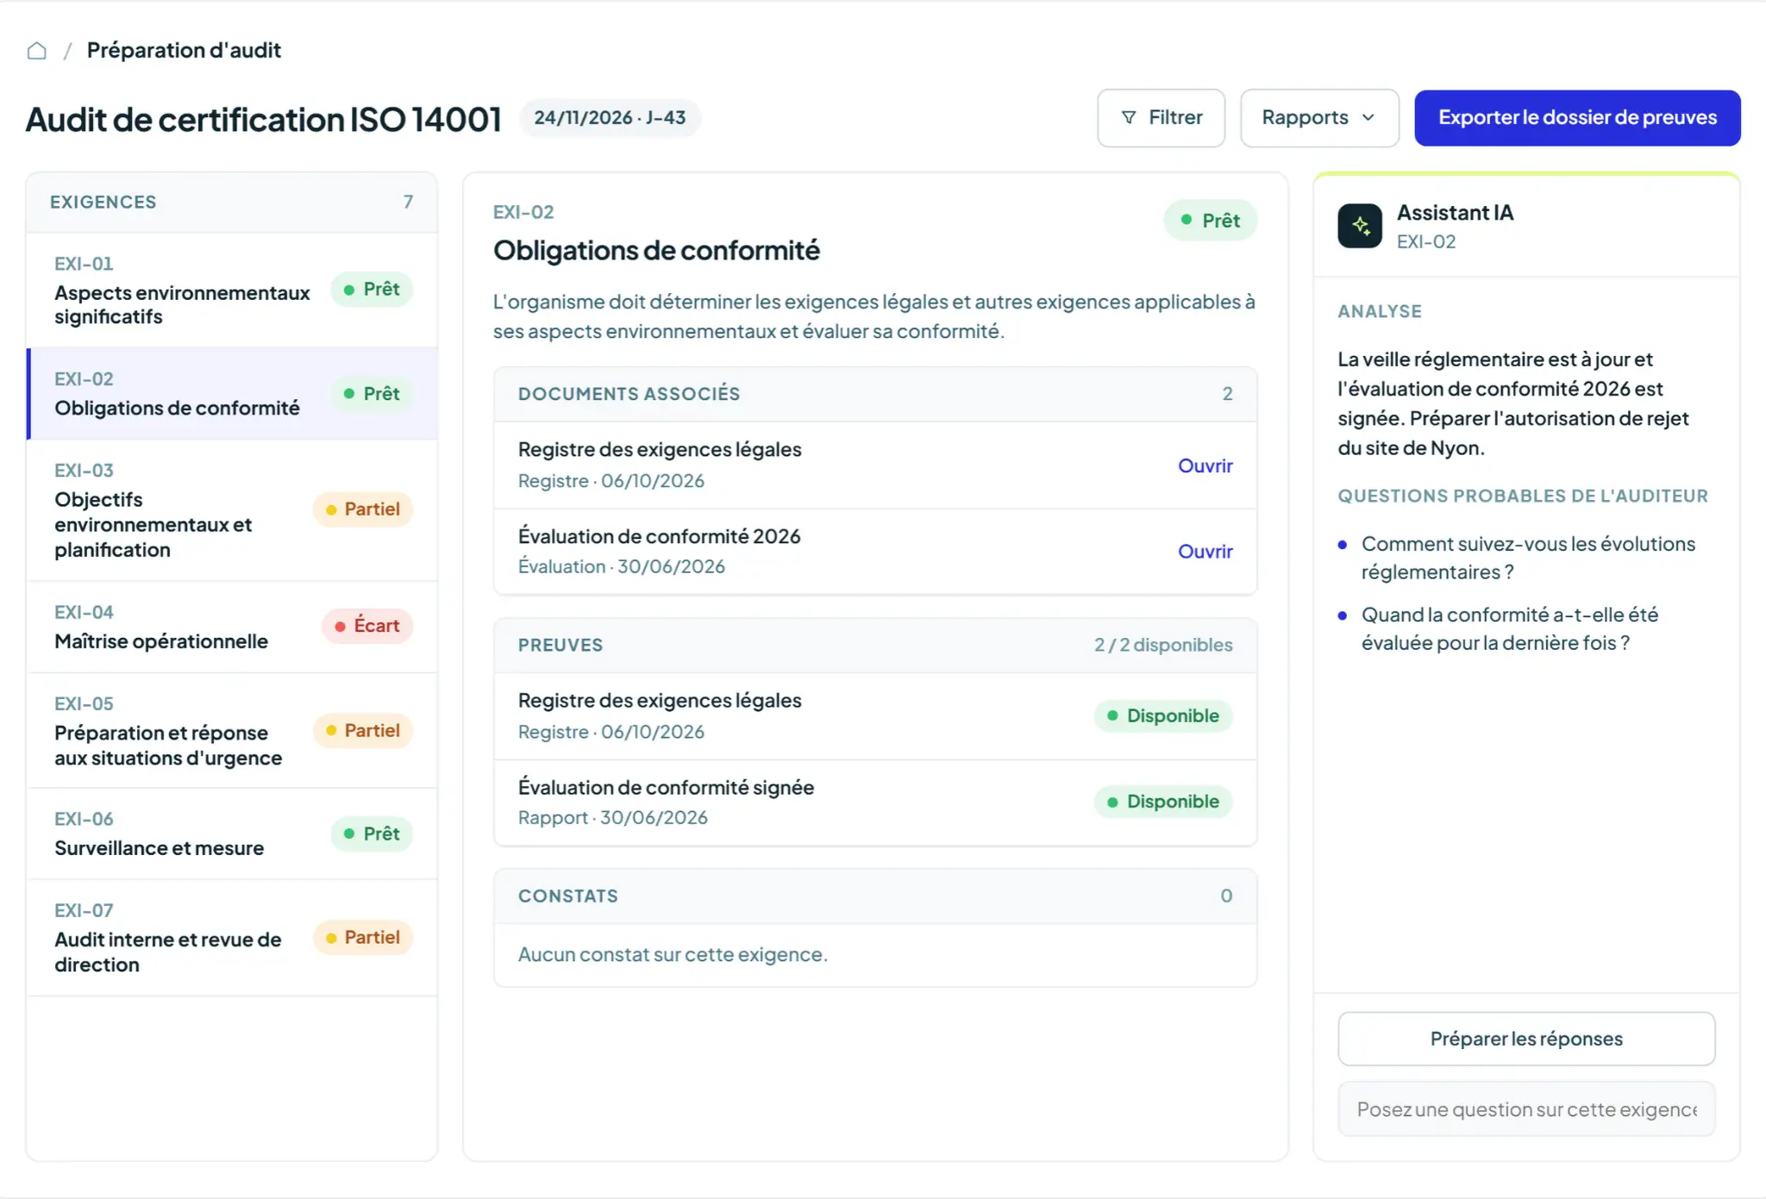The width and height of the screenshot is (1766, 1199).
Task: Open EXI-04 Maîtrise opérationnelle
Action: (x=232, y=627)
